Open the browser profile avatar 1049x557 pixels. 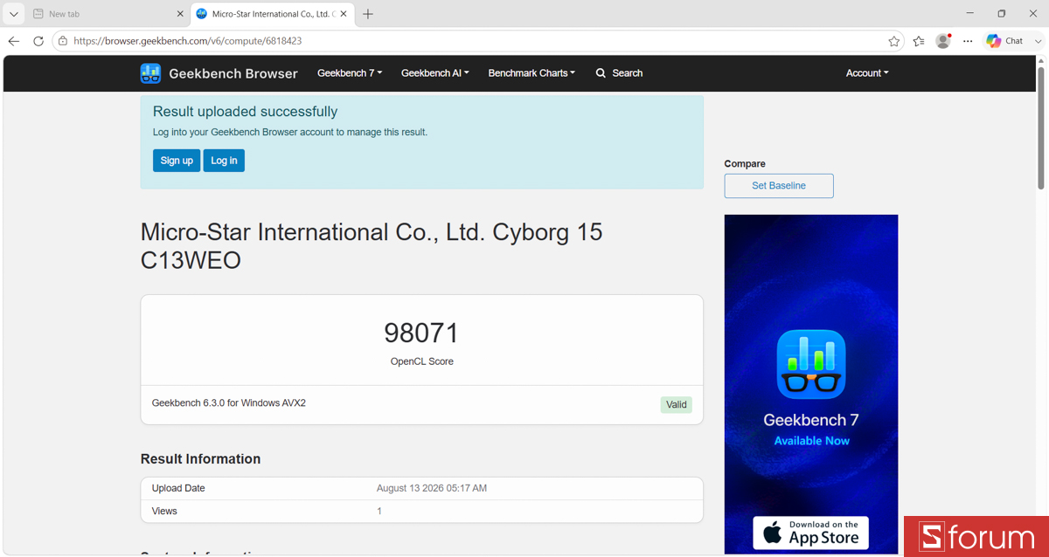pos(943,41)
